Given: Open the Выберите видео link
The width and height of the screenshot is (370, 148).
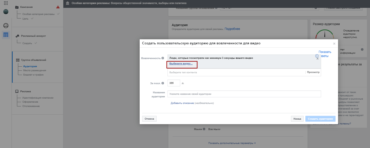Looking at the screenshot, I should (181, 64).
